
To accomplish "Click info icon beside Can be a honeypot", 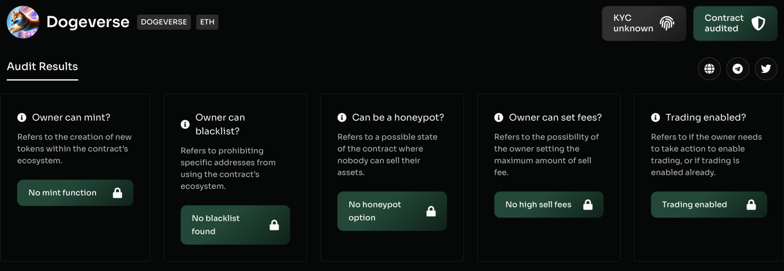I will click(342, 118).
